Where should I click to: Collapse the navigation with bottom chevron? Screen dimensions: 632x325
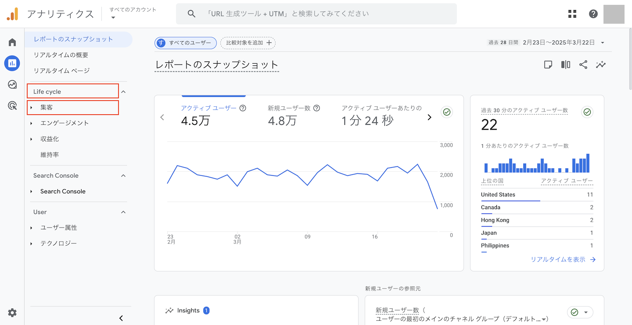122,318
